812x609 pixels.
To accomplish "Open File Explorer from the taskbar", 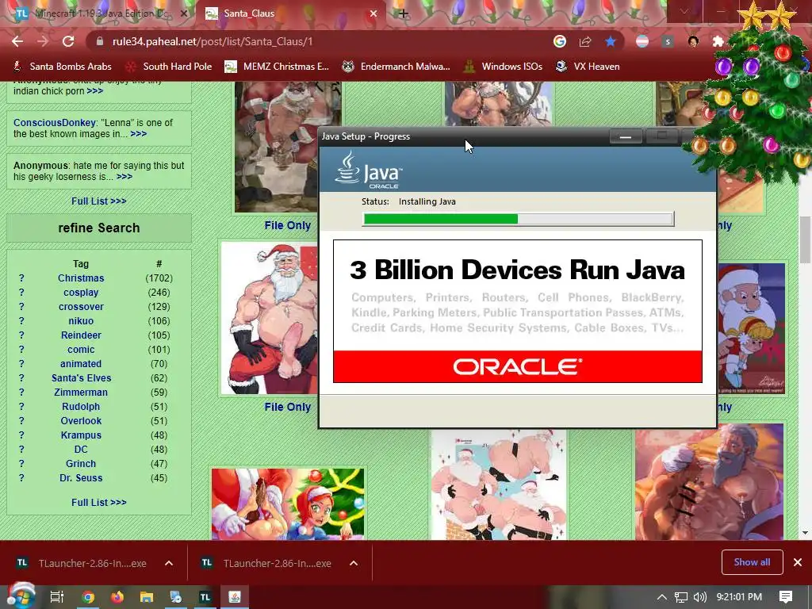I will tap(147, 597).
